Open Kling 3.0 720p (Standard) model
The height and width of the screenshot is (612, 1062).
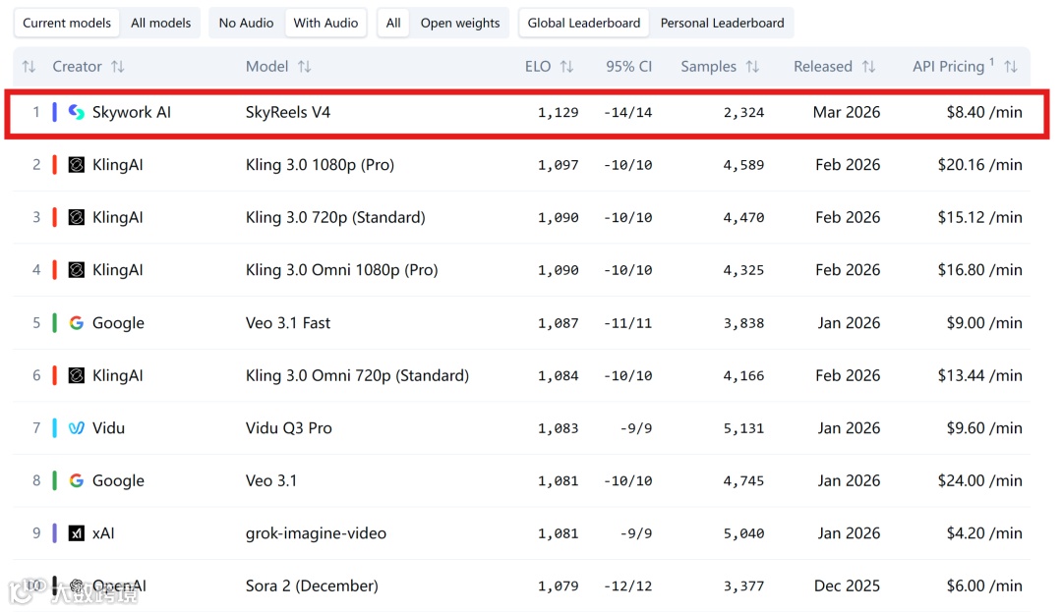tap(335, 218)
